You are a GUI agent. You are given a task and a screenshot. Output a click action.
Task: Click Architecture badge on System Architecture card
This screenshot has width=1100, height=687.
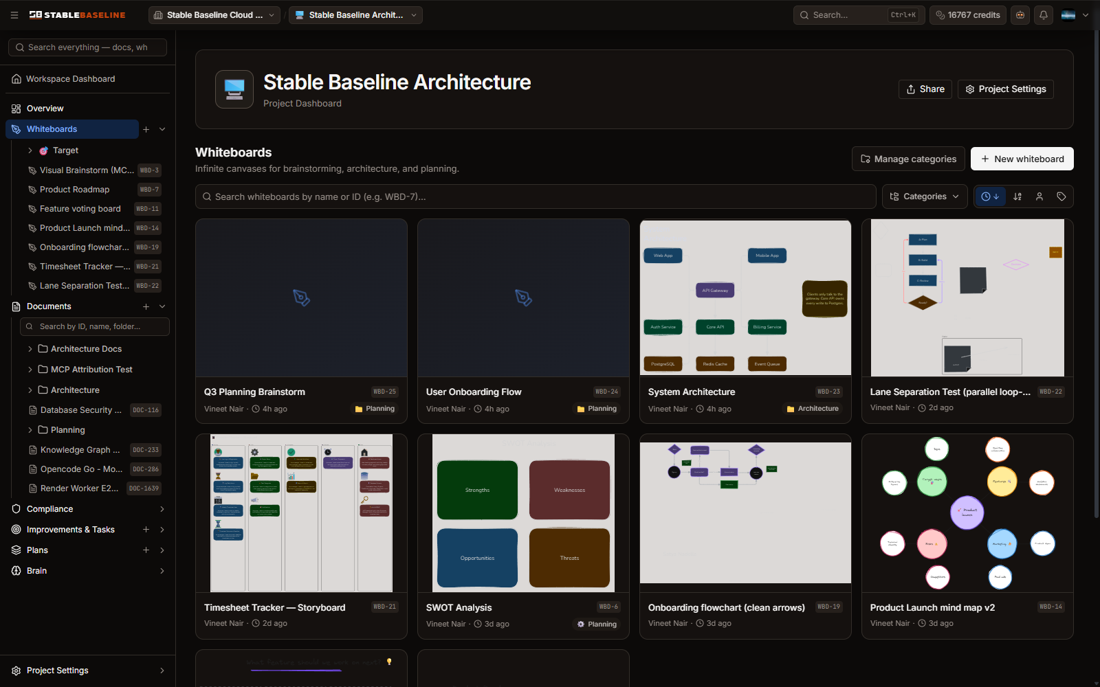coord(813,409)
